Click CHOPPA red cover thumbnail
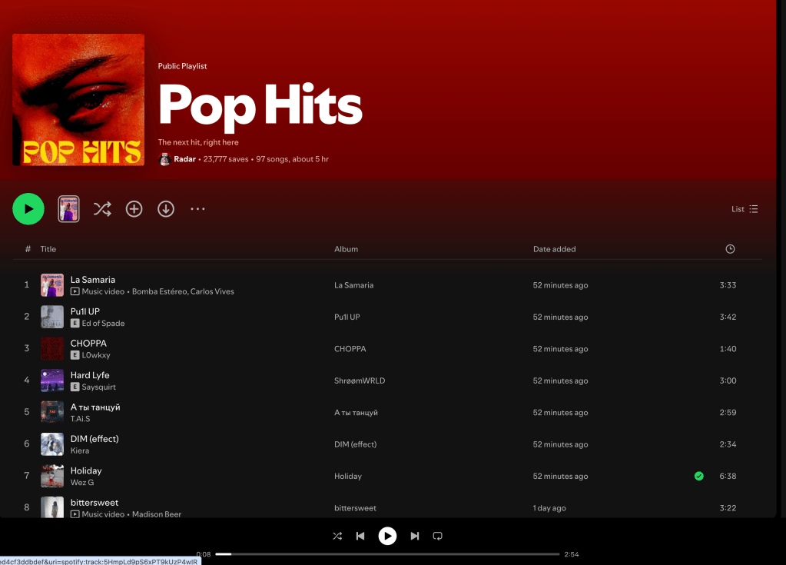This screenshot has height=565, width=786. 52,349
